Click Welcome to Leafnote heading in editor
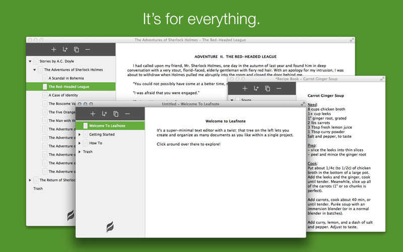Image resolution: width=403 pixels, height=252 pixels. tap(225, 121)
